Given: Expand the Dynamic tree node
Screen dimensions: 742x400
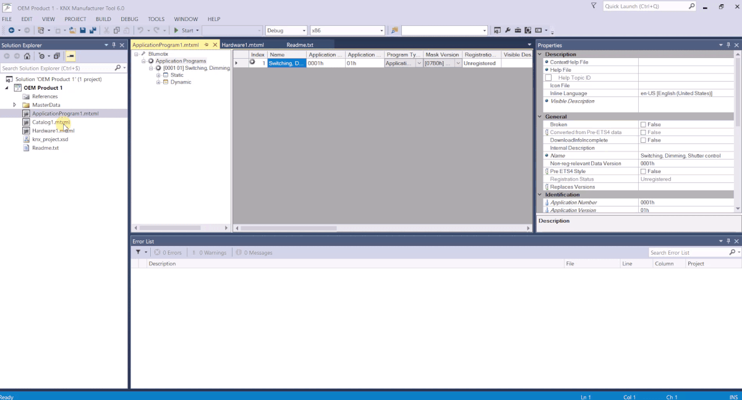Looking at the screenshot, I should tap(158, 82).
